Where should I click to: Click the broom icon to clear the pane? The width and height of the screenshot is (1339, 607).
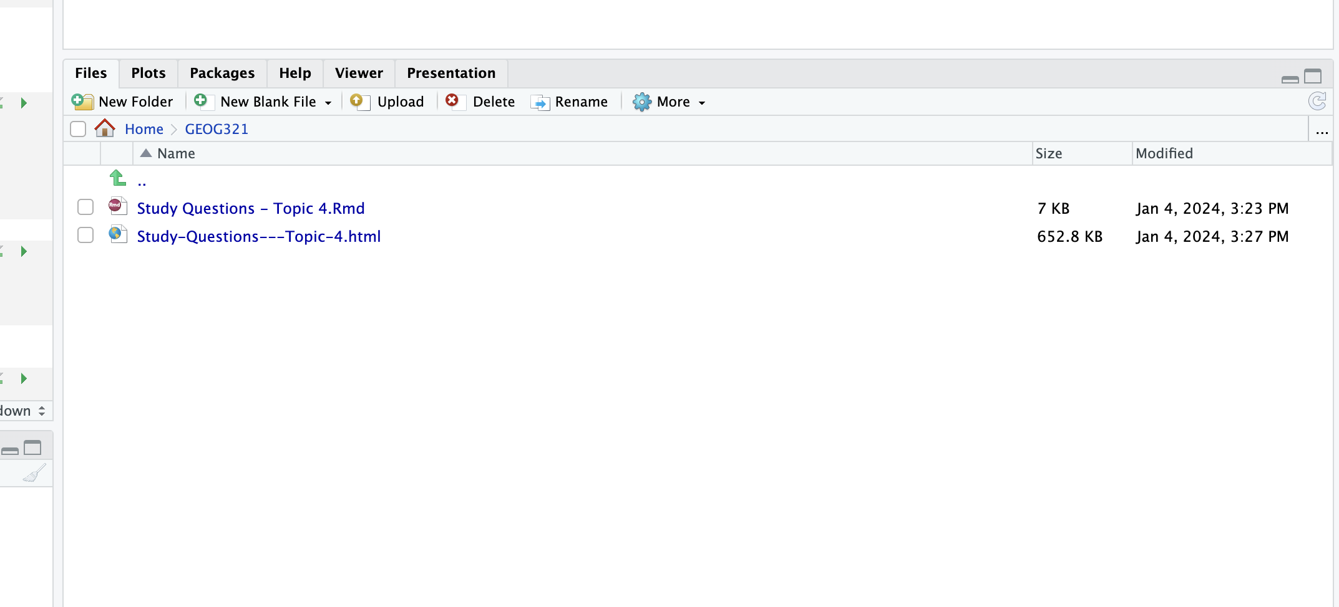pyautogui.click(x=36, y=473)
